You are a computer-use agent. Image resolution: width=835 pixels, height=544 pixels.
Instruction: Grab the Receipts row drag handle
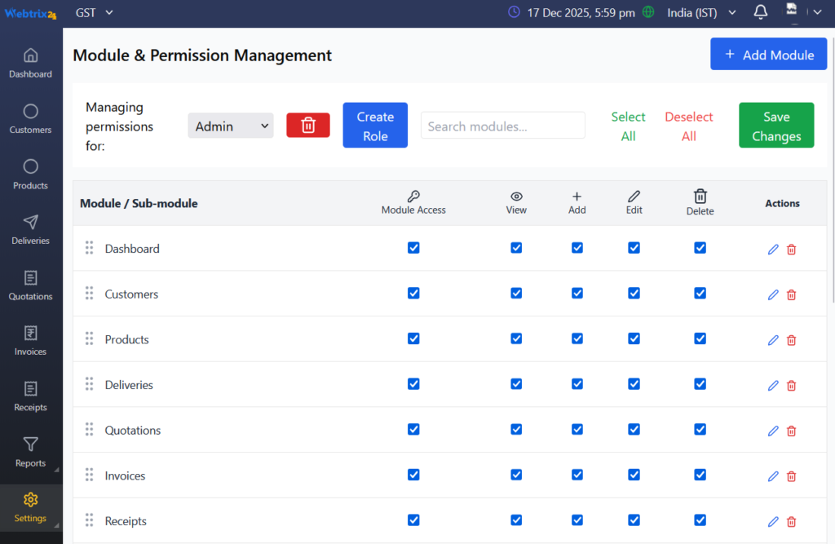pyautogui.click(x=90, y=520)
